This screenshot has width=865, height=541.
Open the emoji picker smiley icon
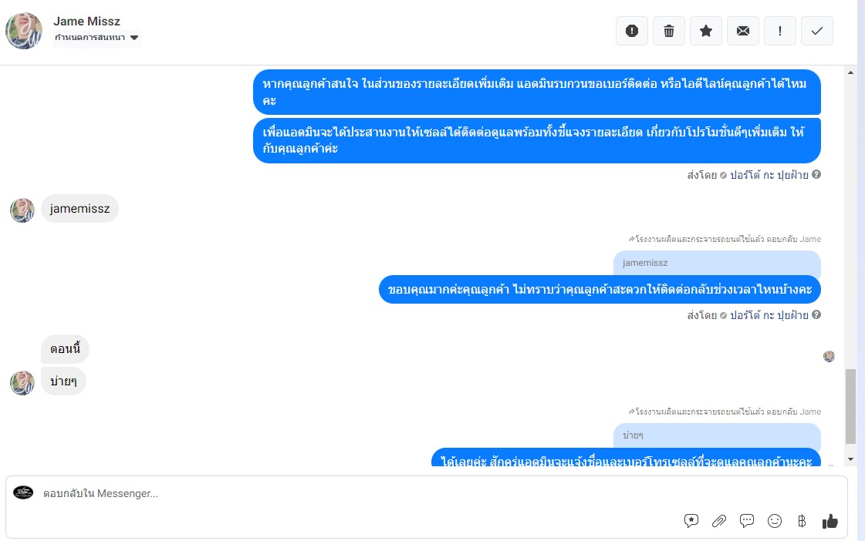point(775,521)
